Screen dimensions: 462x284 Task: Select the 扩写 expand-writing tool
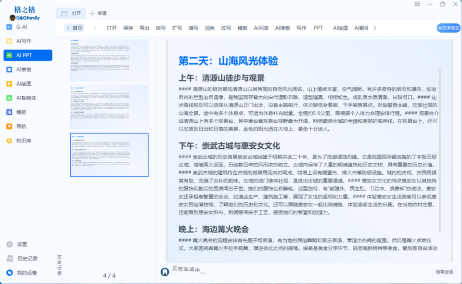(x=177, y=28)
